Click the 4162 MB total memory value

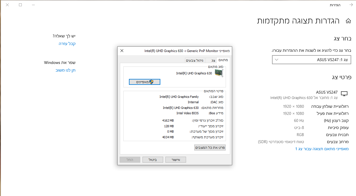pos(168,120)
